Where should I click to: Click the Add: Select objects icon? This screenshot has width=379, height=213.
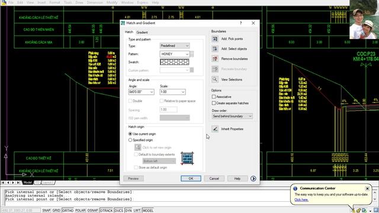point(215,49)
